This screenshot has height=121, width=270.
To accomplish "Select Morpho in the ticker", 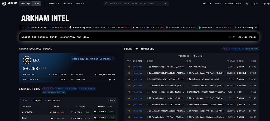I will click(148, 28).
